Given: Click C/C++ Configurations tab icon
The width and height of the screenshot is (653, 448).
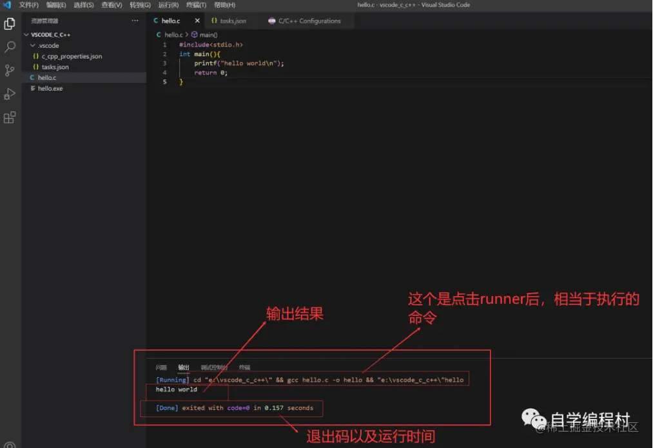Looking at the screenshot, I should (271, 21).
